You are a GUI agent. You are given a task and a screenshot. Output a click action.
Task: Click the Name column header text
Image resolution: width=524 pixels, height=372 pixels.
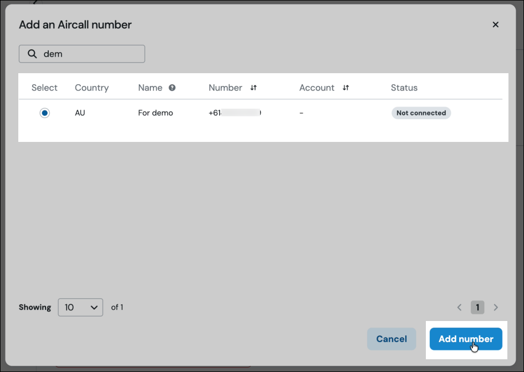point(150,88)
